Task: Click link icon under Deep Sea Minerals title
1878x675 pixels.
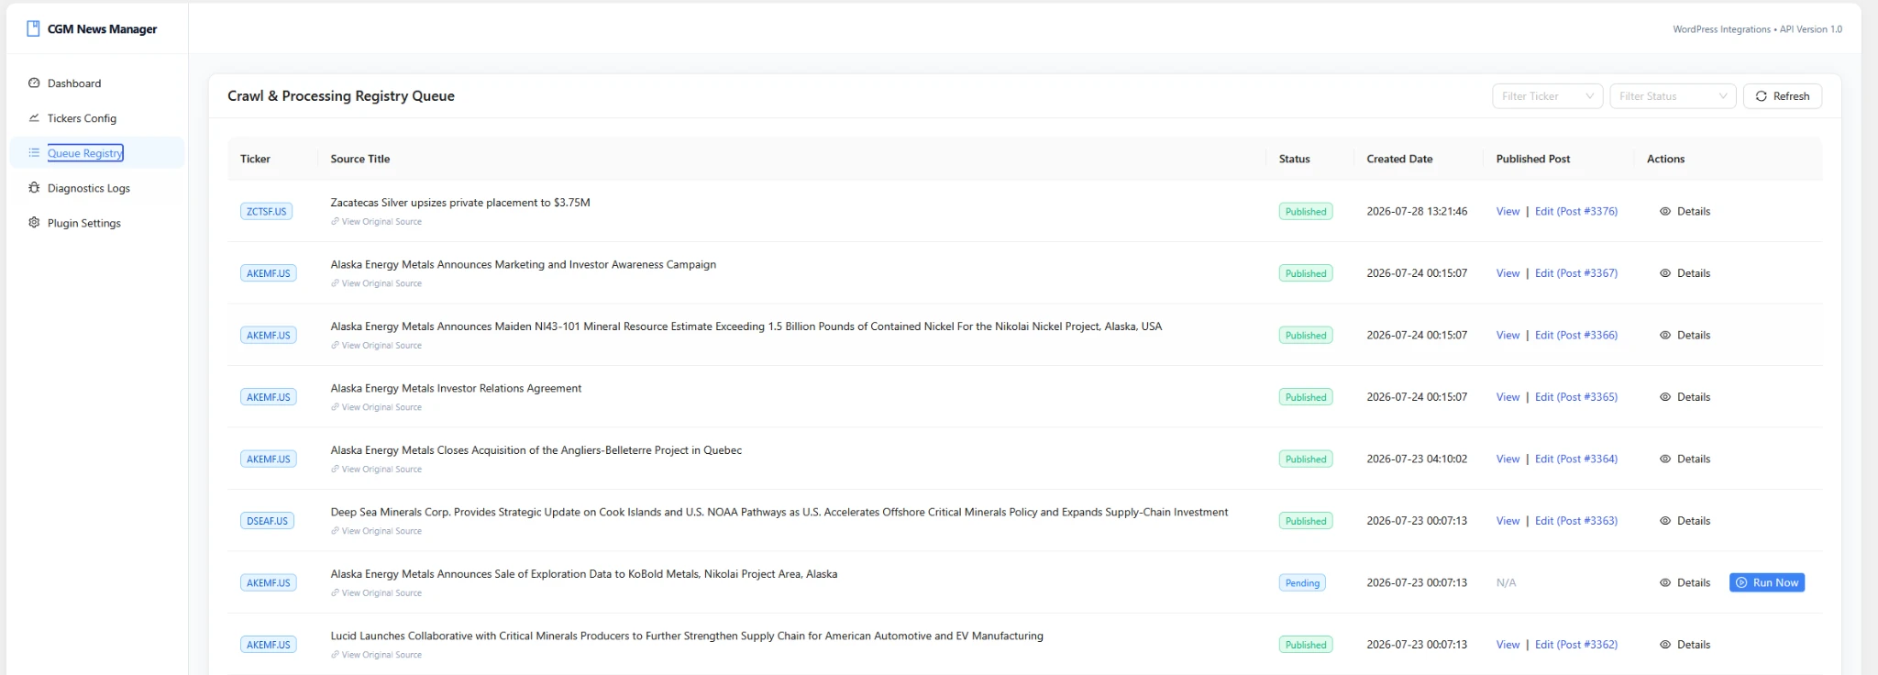Action: [x=335, y=531]
